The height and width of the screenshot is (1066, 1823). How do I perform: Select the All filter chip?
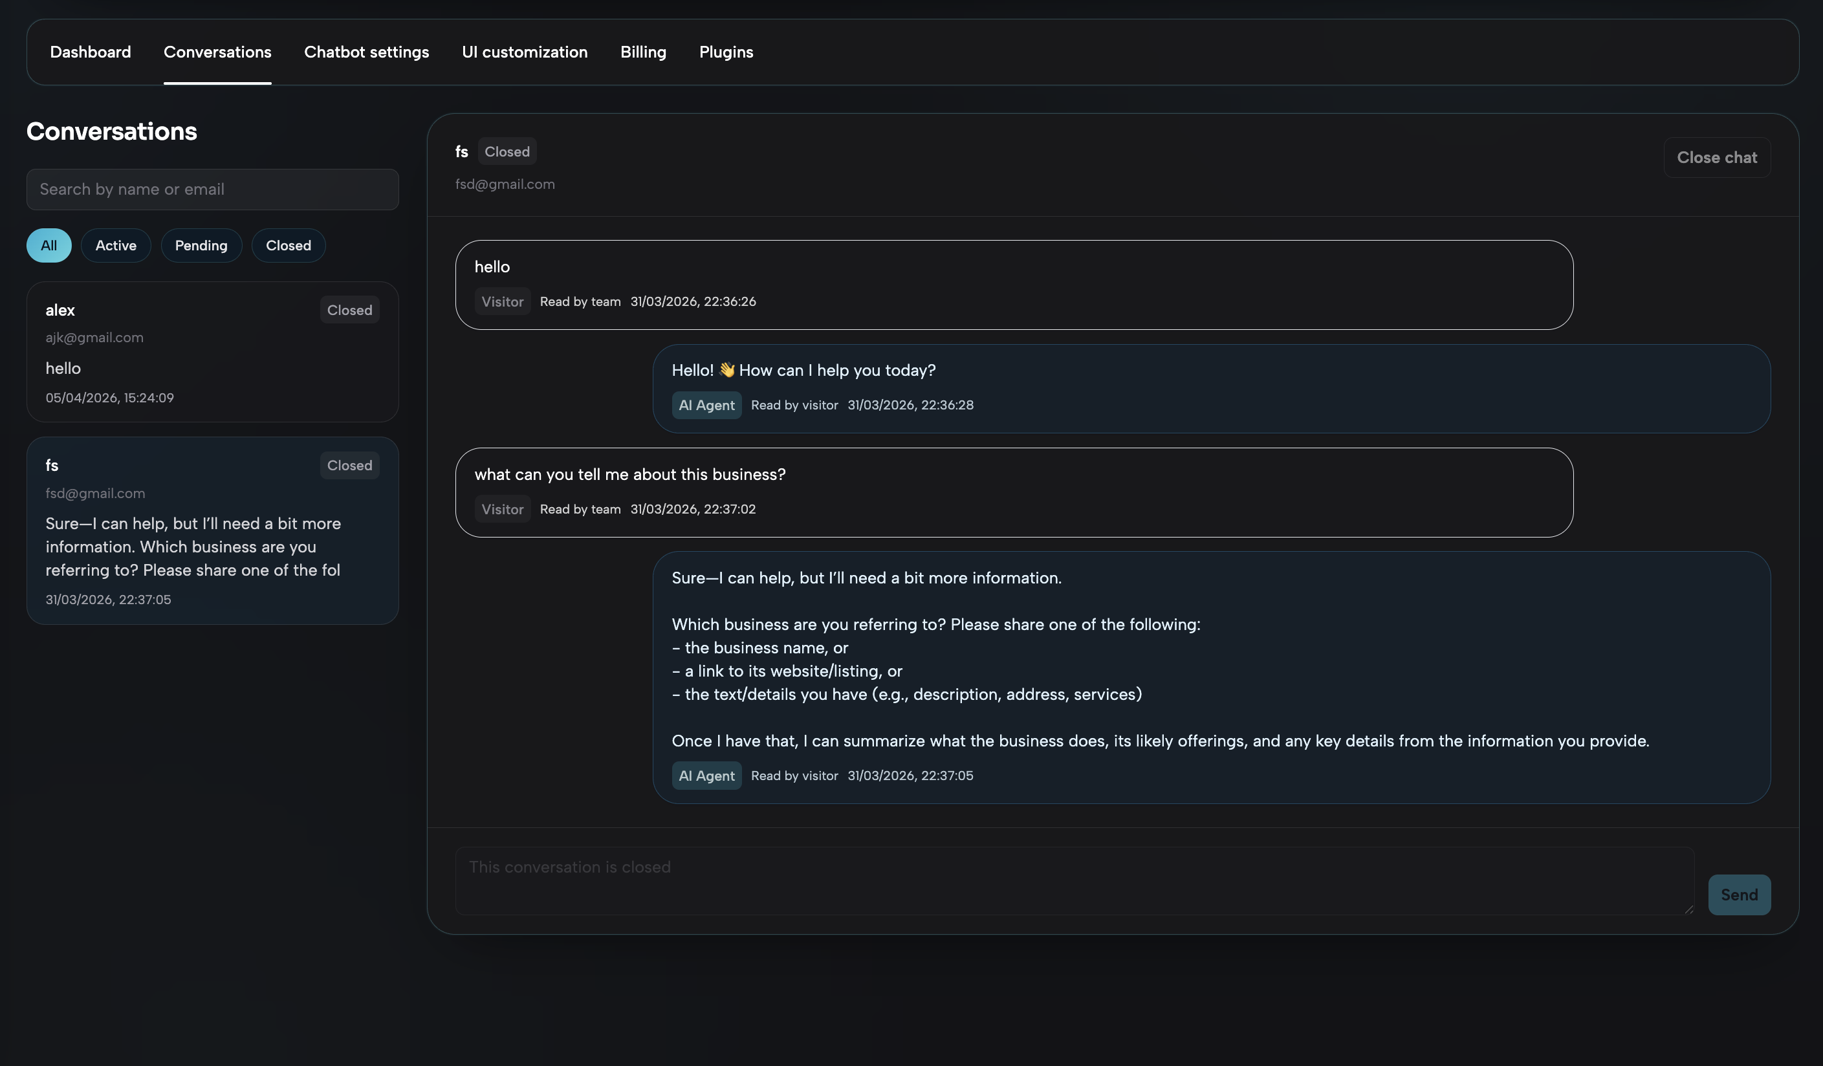(49, 245)
